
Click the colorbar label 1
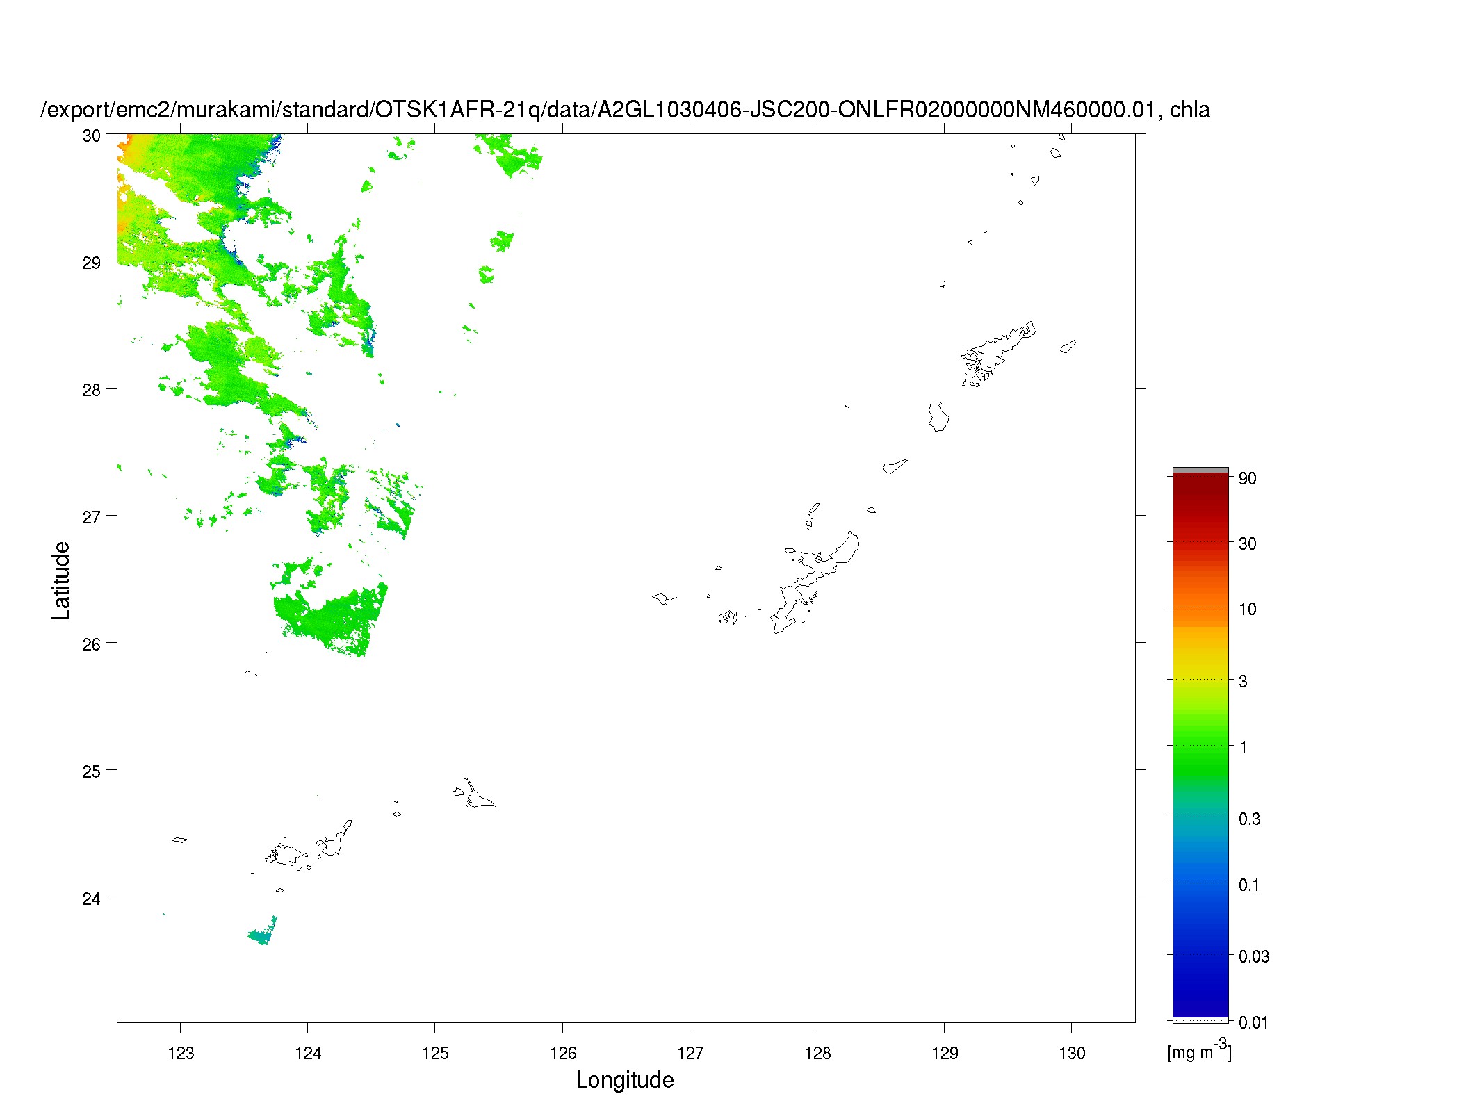tap(1244, 747)
